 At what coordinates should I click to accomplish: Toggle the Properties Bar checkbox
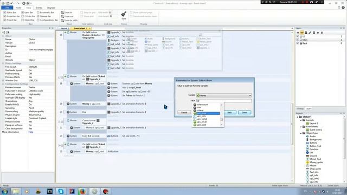pos(5,16)
